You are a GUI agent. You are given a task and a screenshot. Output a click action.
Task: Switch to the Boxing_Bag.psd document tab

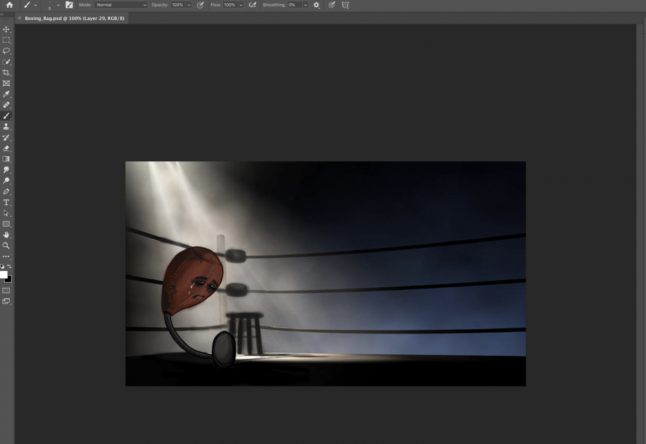click(75, 18)
